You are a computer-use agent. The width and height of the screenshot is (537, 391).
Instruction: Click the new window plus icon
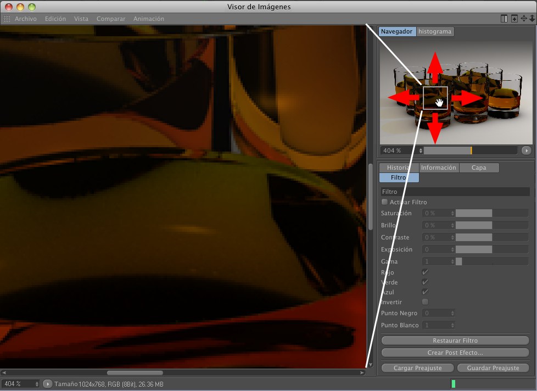[x=514, y=19]
